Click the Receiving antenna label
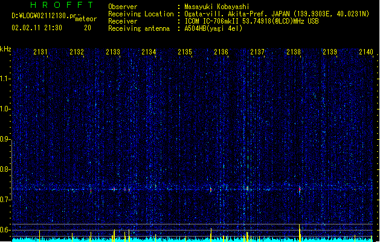The width and height of the screenshot is (380, 242). pos(139,28)
